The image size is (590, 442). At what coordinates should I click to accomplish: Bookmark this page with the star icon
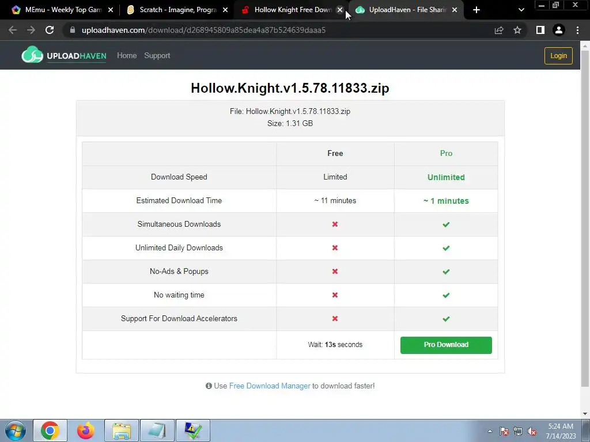tap(517, 30)
